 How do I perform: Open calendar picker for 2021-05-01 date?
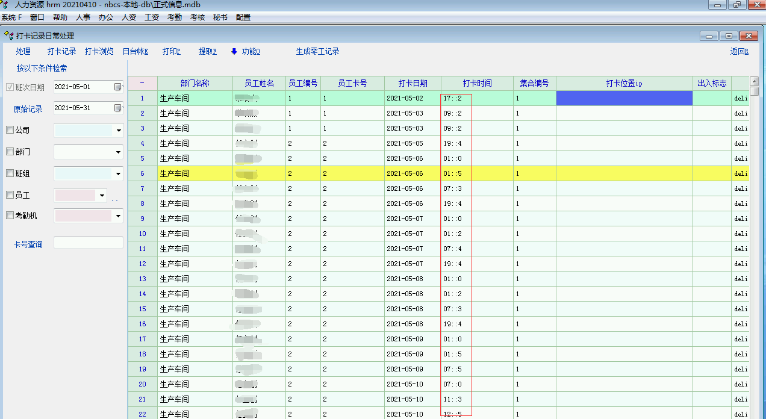(x=118, y=87)
